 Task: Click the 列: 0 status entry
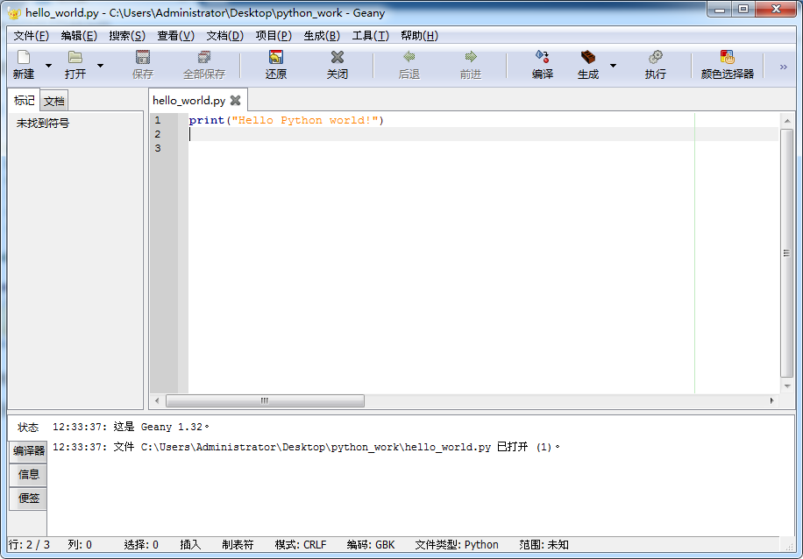coord(80,545)
